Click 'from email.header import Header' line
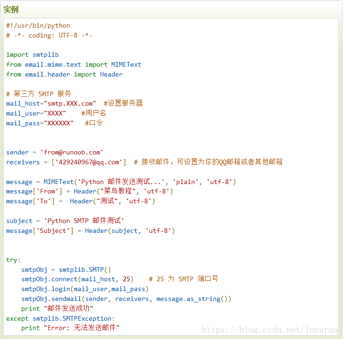 pyautogui.click(x=64, y=74)
